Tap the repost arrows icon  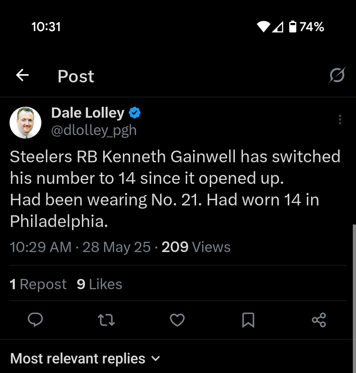tap(106, 320)
